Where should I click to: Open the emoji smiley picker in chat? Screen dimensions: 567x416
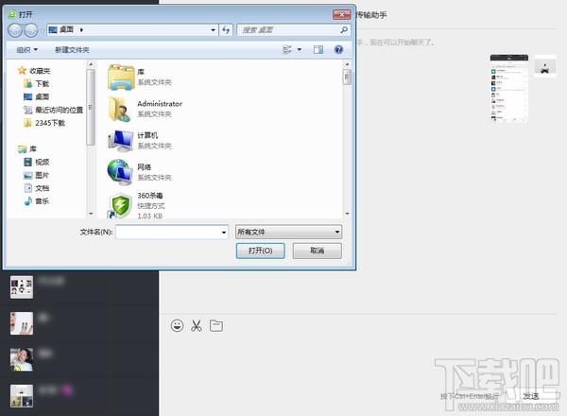click(177, 325)
